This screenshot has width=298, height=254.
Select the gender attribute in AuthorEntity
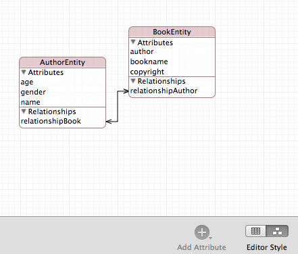[x=33, y=93]
